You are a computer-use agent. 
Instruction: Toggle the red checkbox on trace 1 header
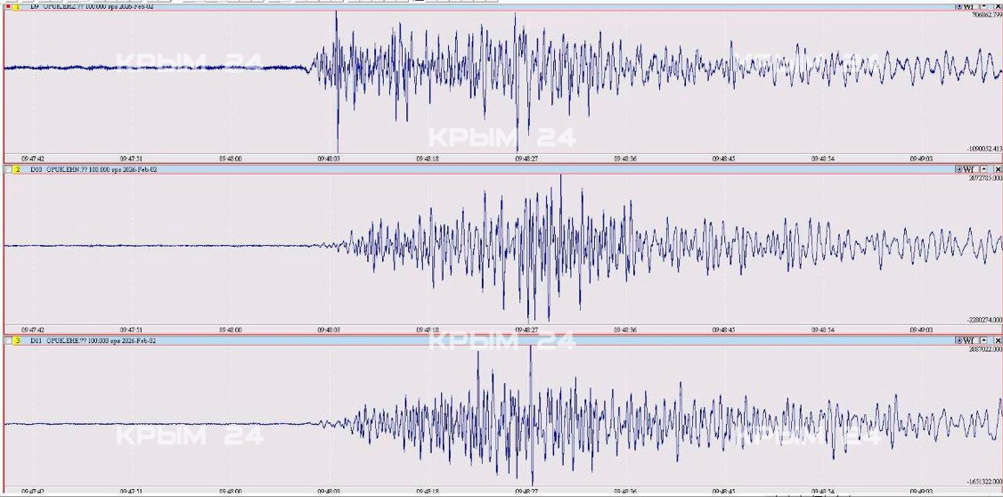point(7,6)
